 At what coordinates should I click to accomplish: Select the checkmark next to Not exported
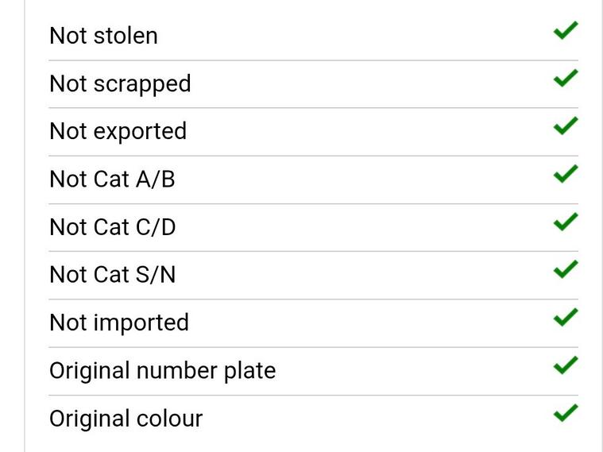(565, 126)
